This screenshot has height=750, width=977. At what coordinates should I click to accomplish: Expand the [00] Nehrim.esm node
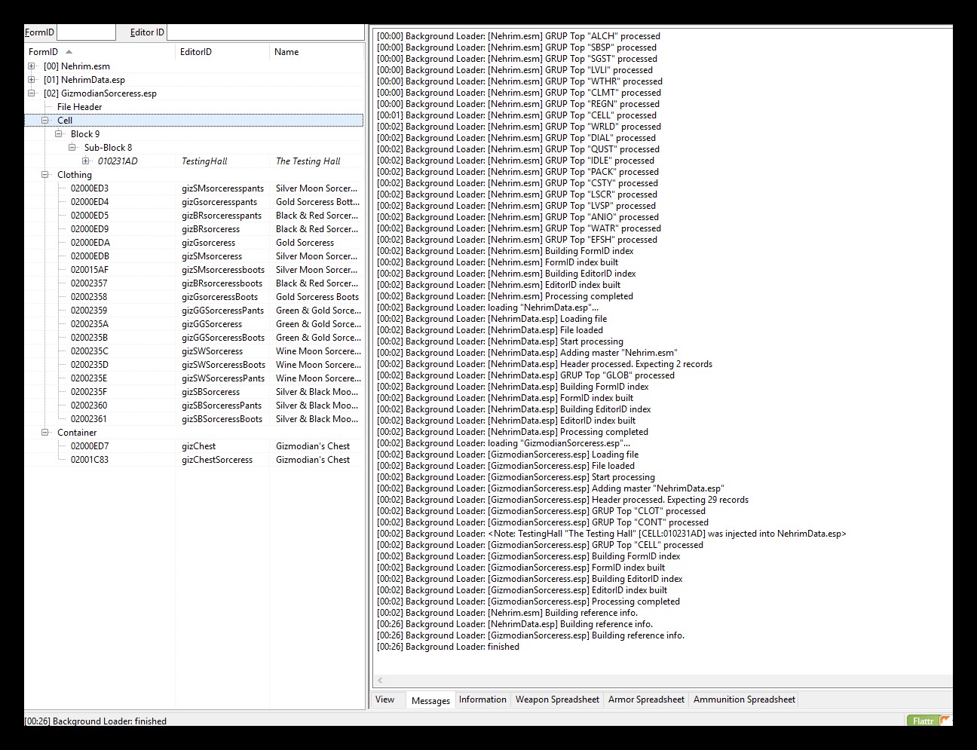(x=32, y=66)
